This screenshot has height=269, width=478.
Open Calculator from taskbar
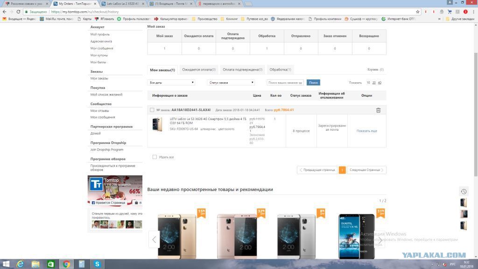(x=82, y=264)
